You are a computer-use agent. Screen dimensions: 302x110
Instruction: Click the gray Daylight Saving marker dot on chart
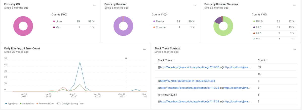[x=126, y=58]
